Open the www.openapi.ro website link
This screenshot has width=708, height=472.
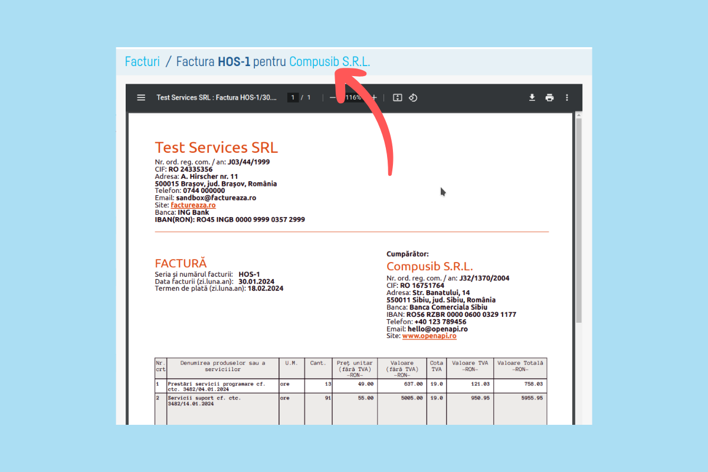click(x=429, y=336)
